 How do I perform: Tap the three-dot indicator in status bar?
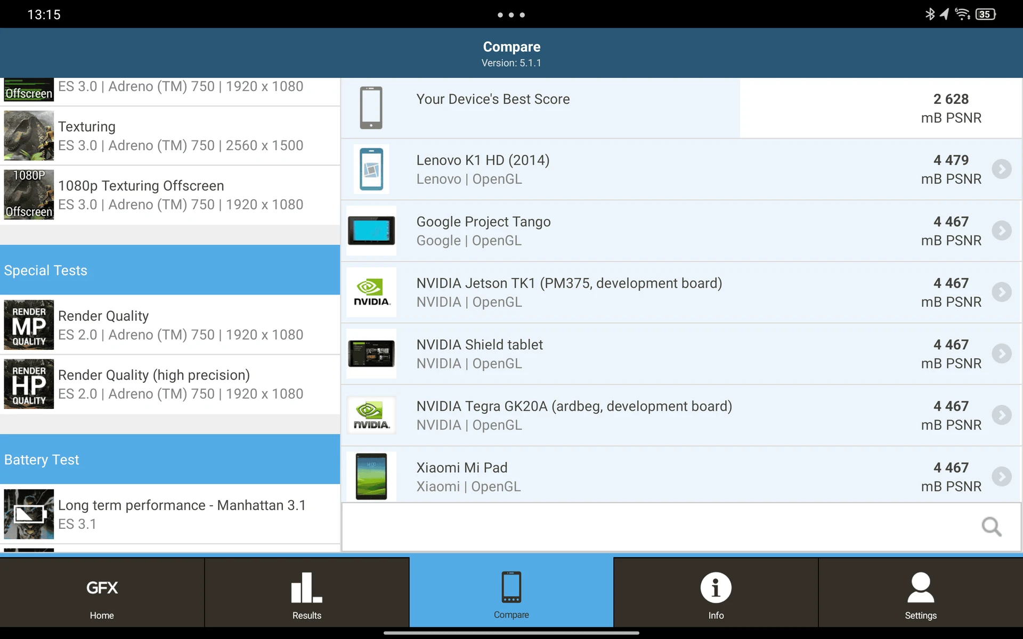511,15
